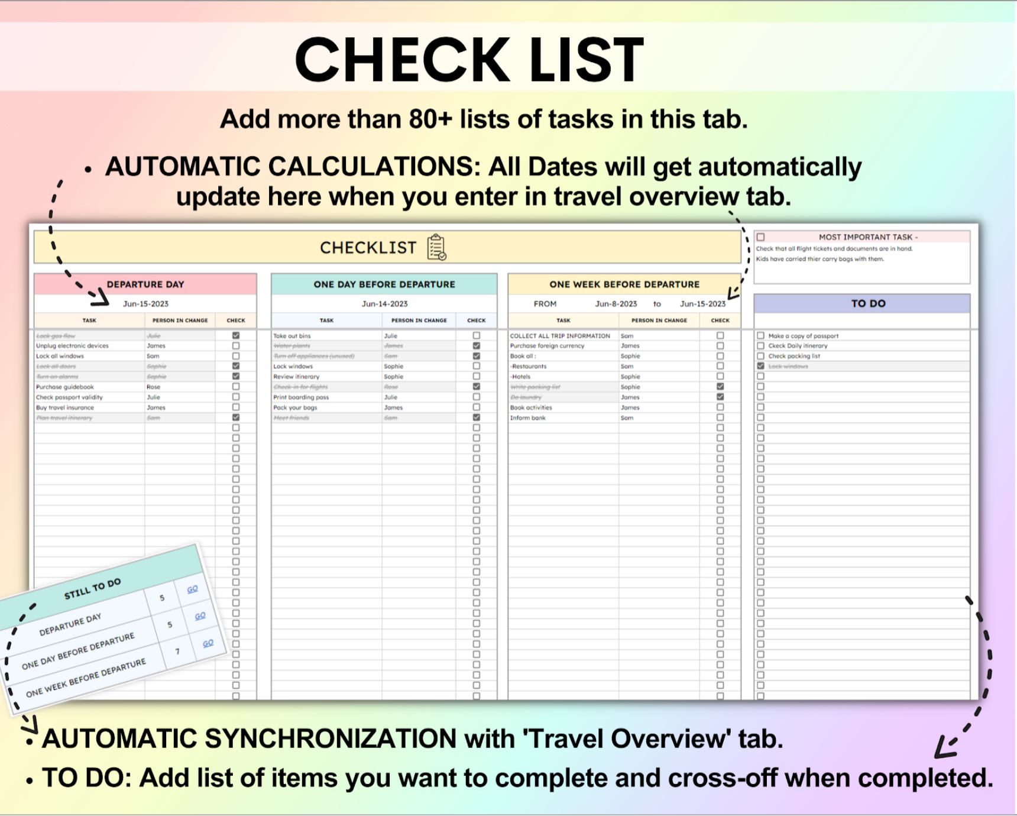1017x816 pixels.
Task: Click the purple TO DO header
Action: click(867, 303)
